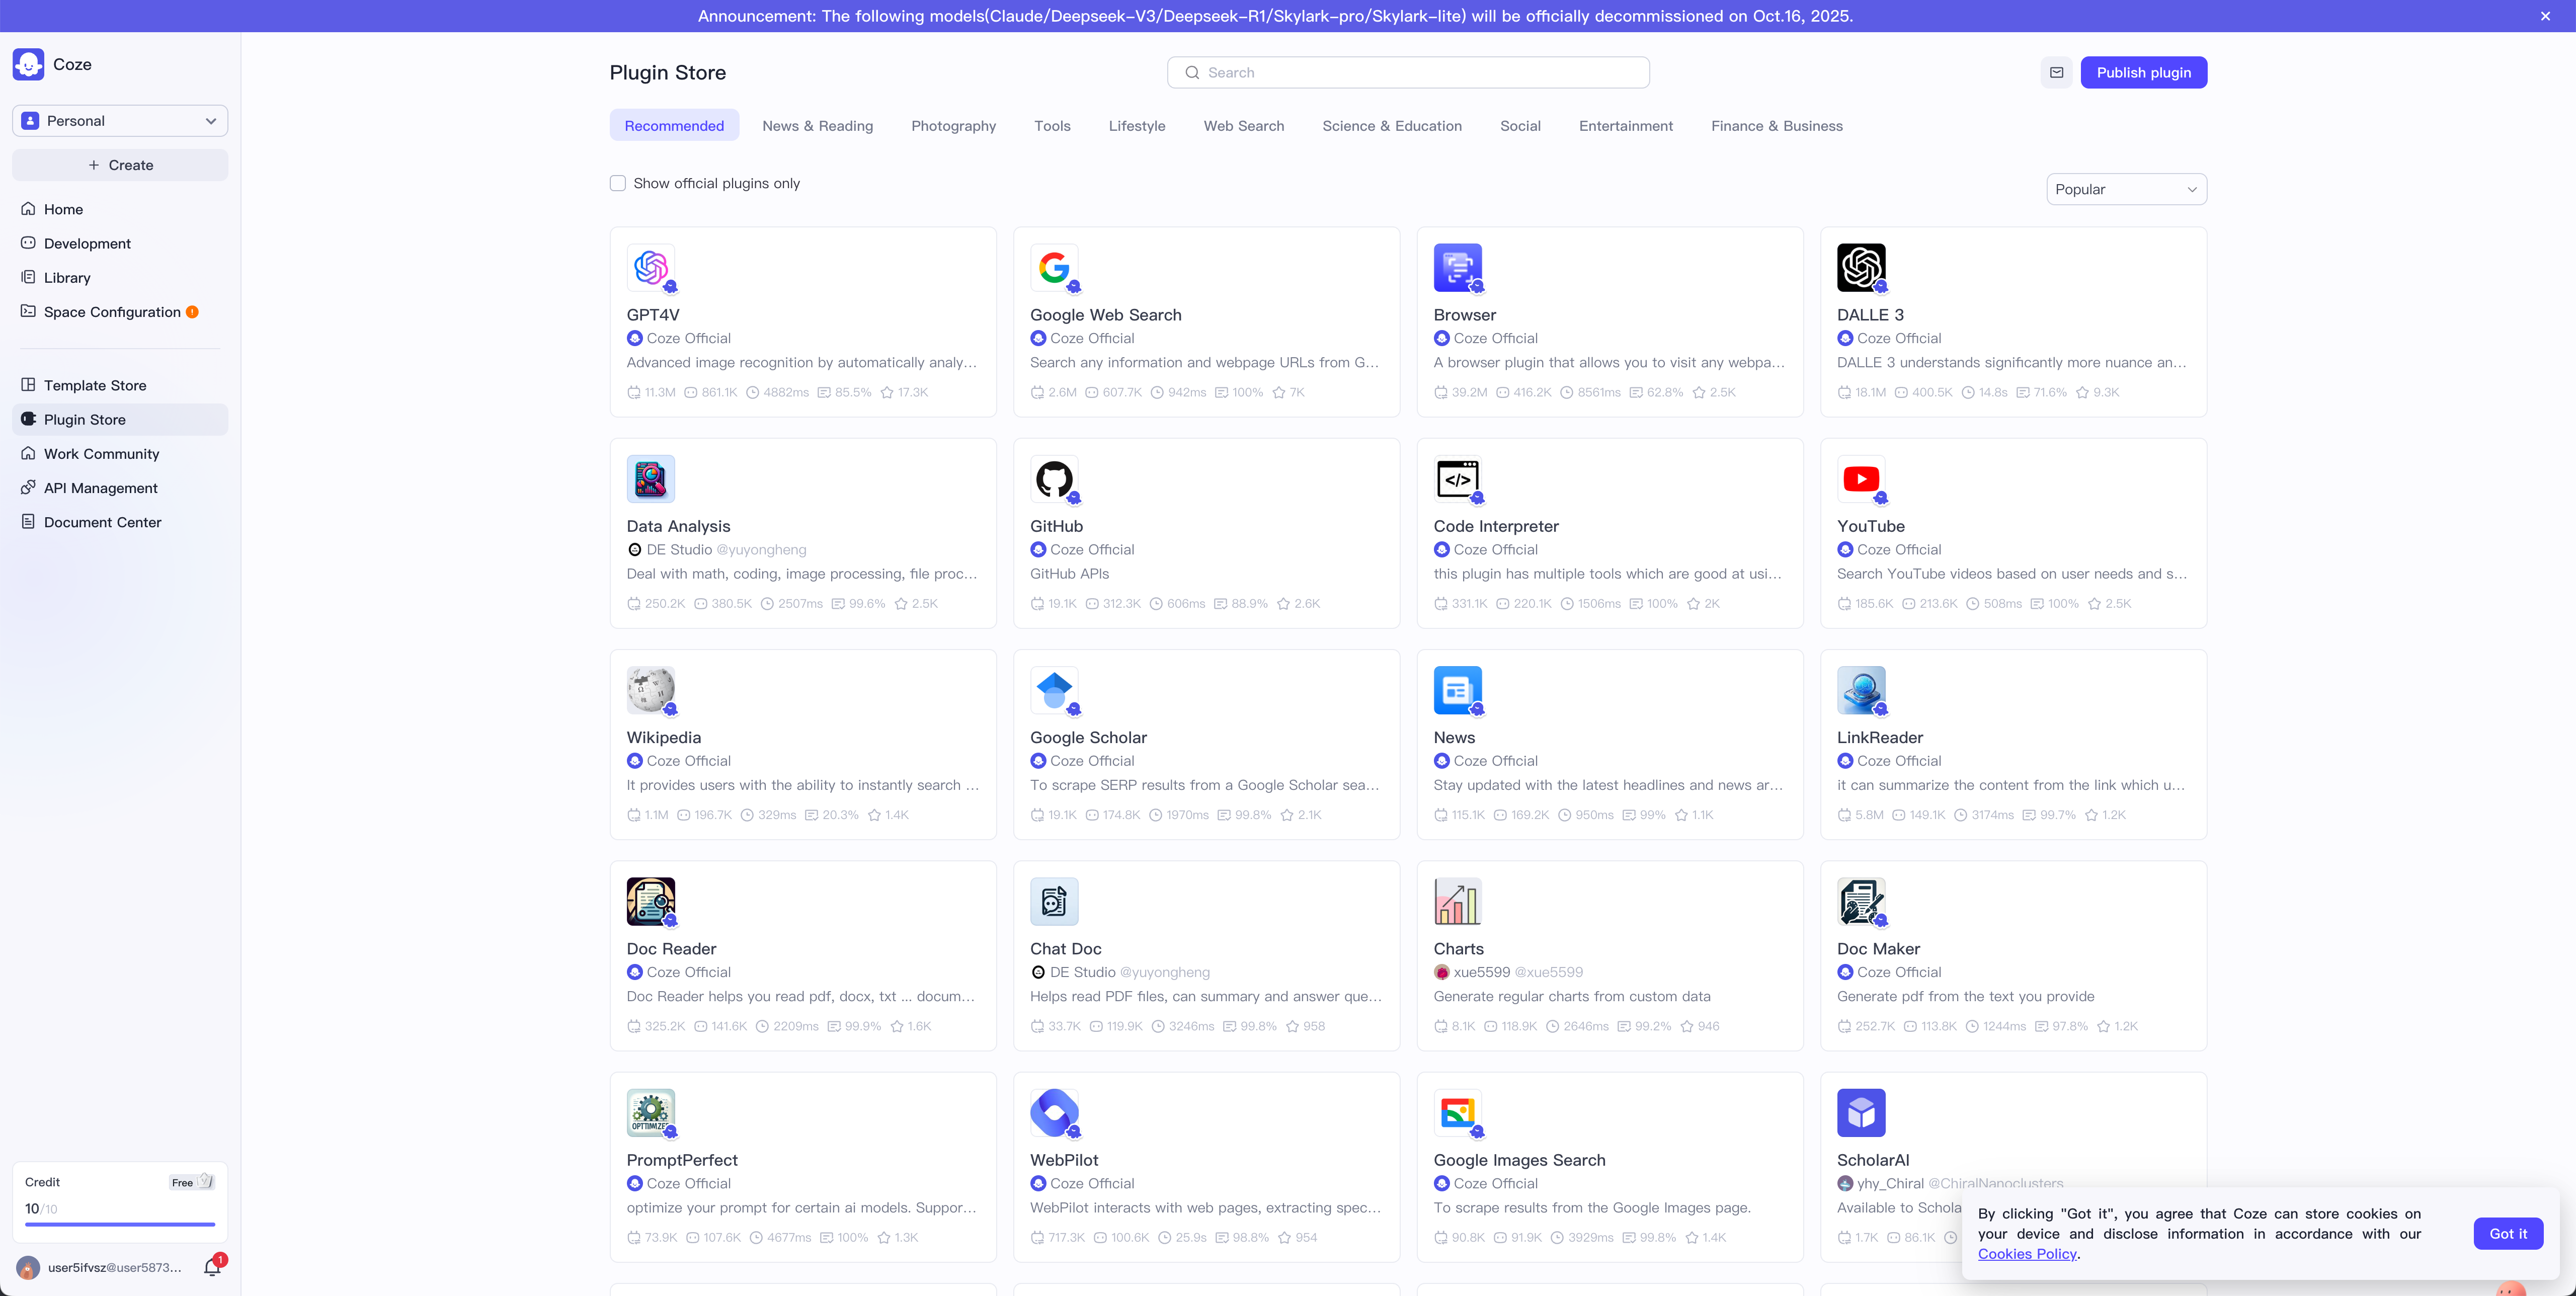This screenshot has height=1296, width=2576.
Task: Focus the plugin Search field
Action: 1408,72
